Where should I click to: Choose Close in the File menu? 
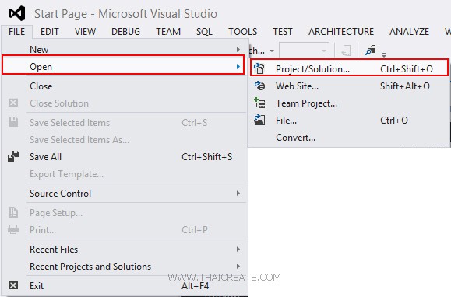point(124,86)
